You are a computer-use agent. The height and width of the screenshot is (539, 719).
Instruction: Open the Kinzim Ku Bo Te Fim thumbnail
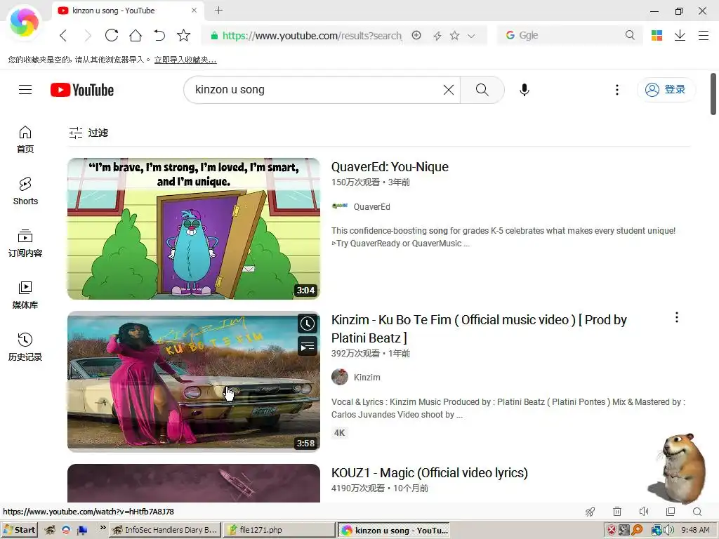194,382
